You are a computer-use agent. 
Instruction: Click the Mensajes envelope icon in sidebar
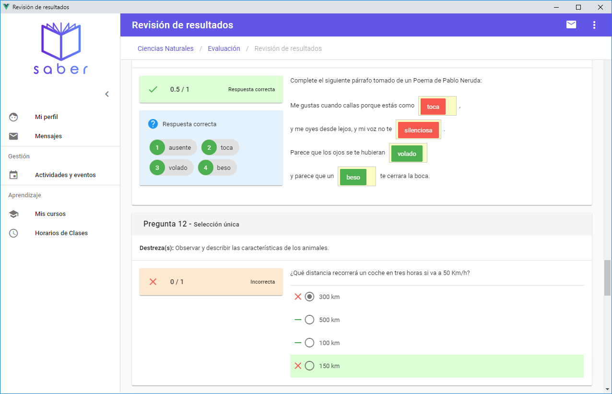click(x=13, y=136)
